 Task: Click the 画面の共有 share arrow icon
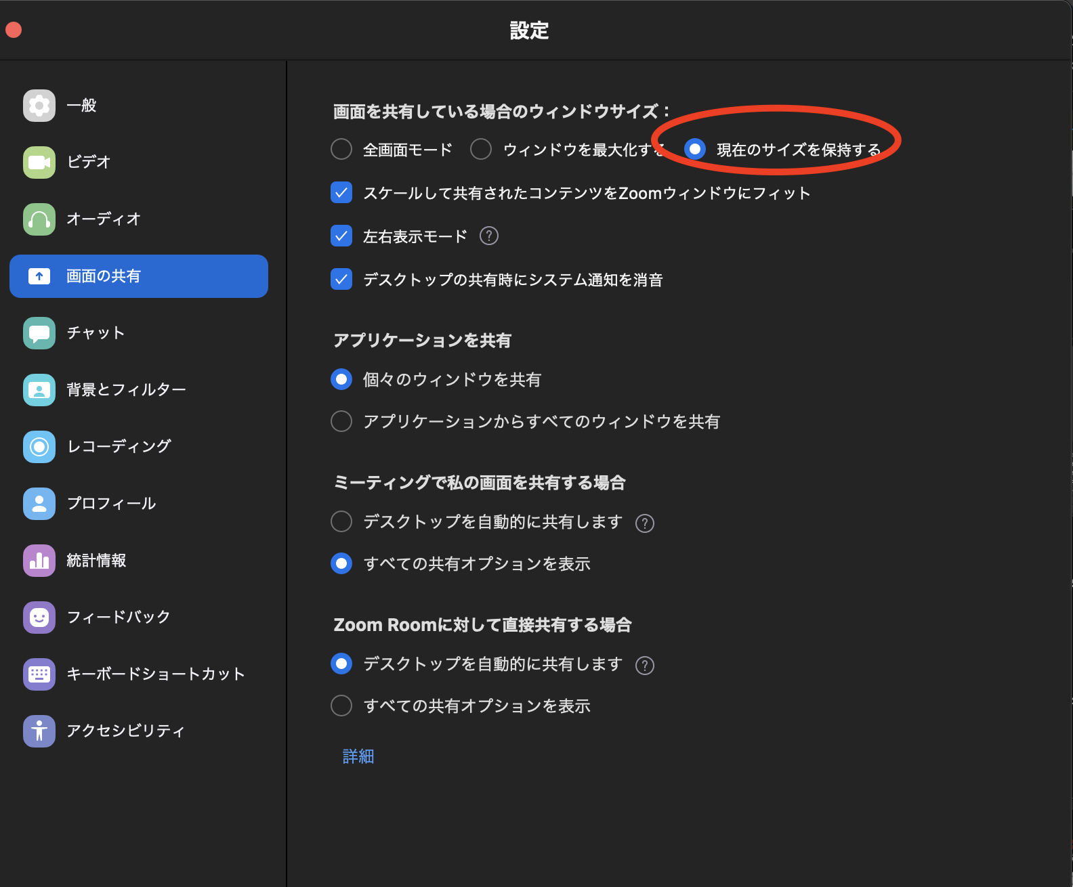(x=39, y=276)
